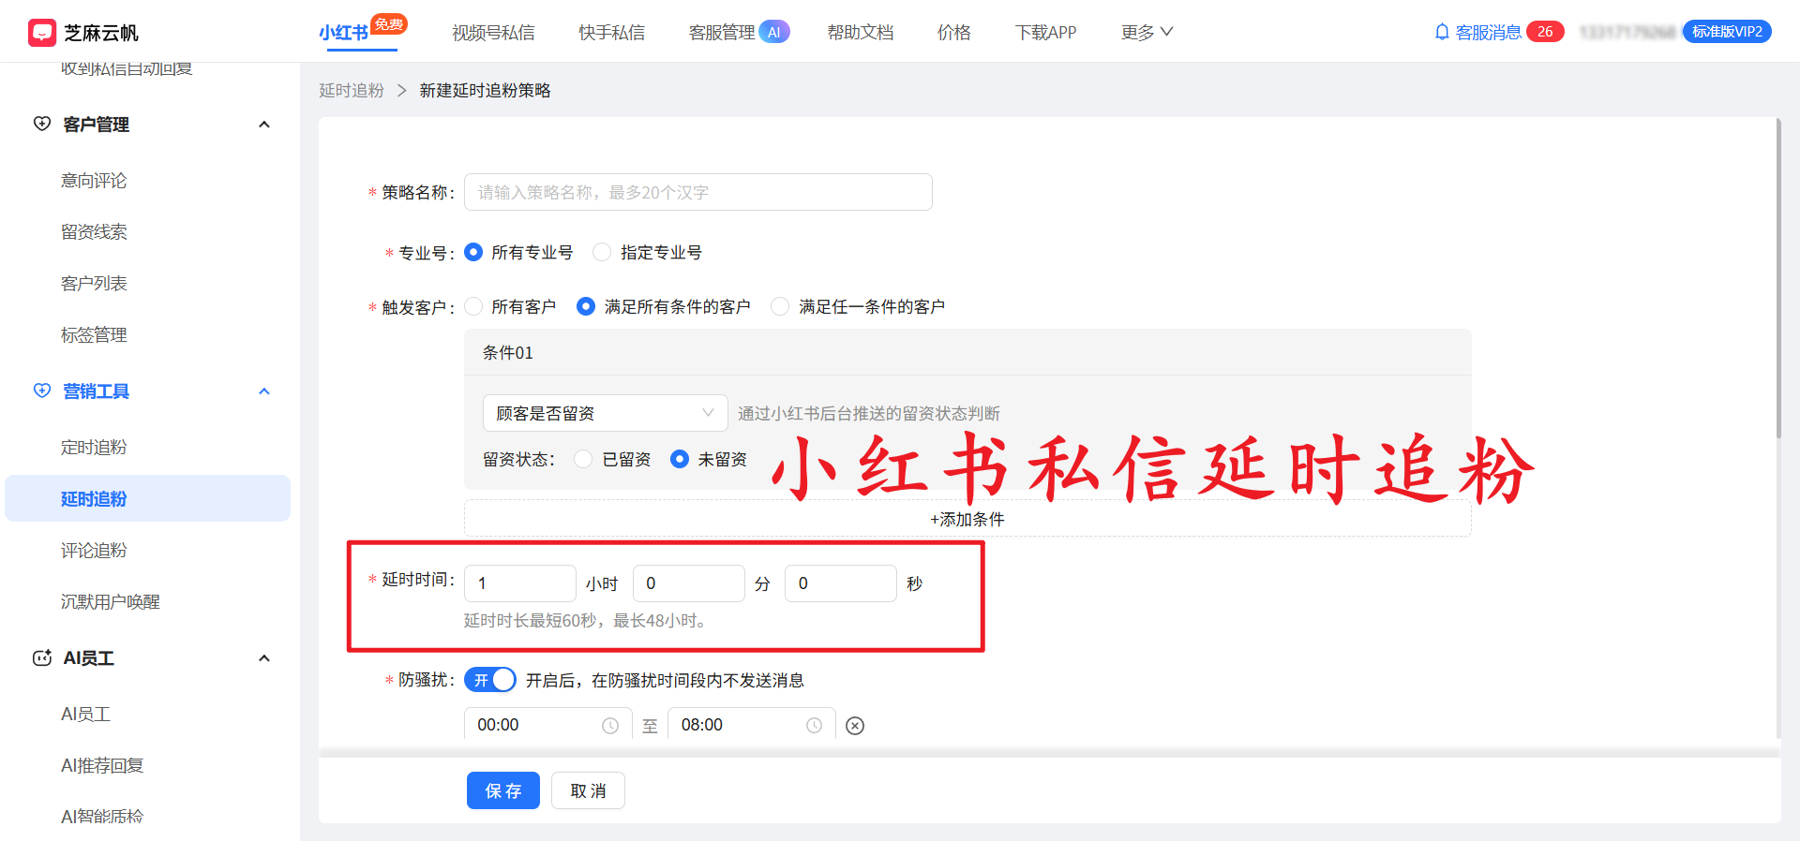Toggle the 防骚扰 switch off
The height and width of the screenshot is (841, 1800).
pos(490,680)
